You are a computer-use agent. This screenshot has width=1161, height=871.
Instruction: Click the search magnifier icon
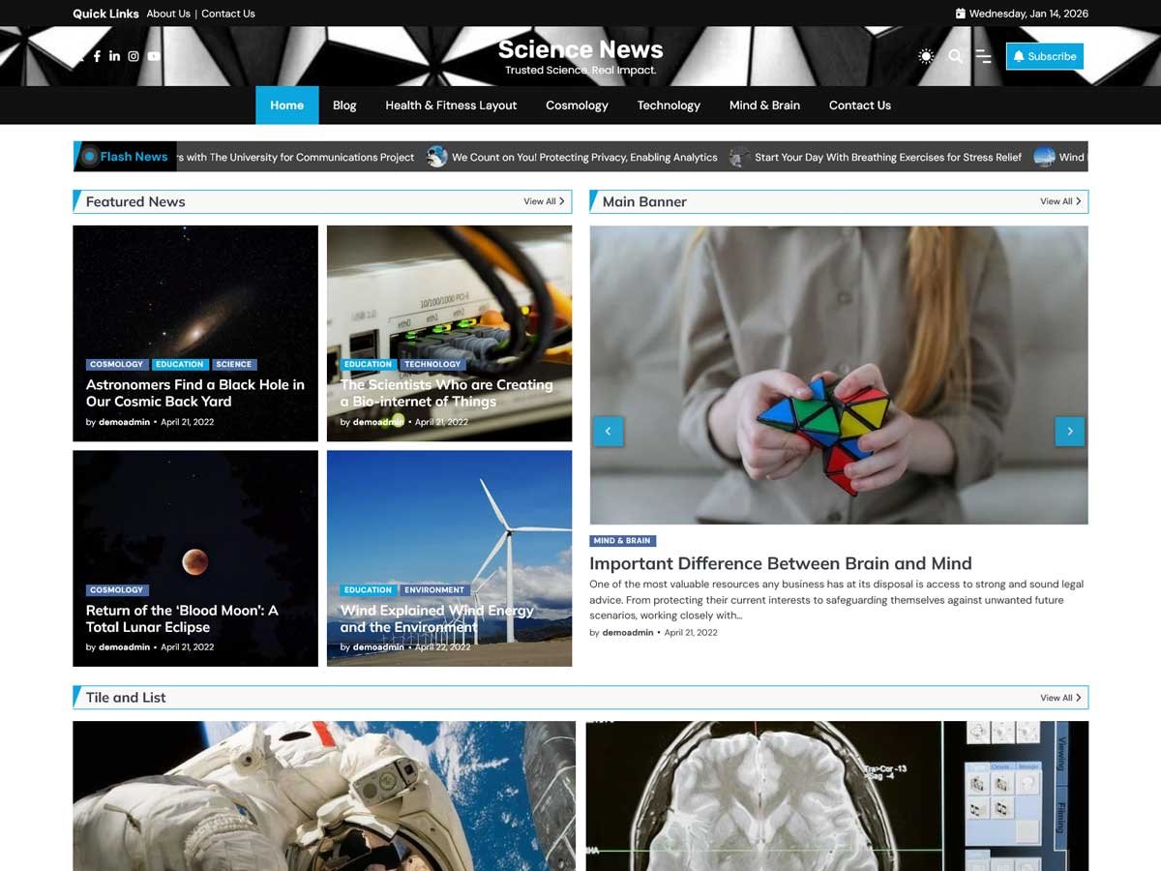[955, 56]
